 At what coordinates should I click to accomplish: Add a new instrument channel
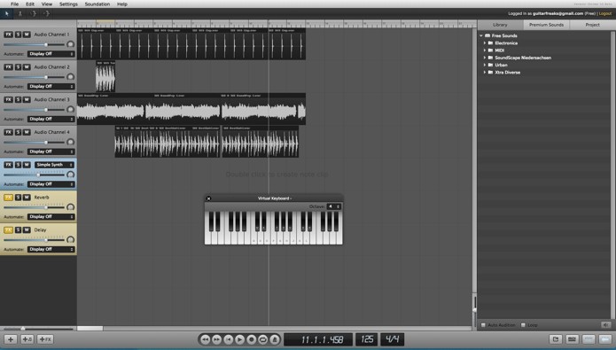(27, 339)
